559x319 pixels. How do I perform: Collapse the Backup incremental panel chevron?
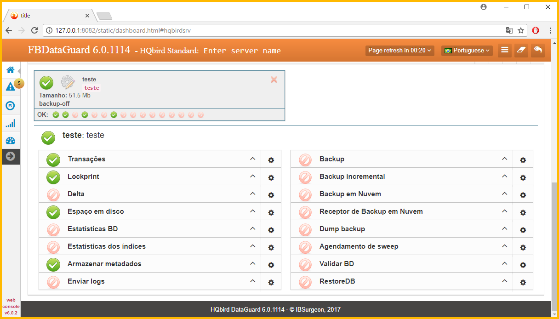[504, 176]
